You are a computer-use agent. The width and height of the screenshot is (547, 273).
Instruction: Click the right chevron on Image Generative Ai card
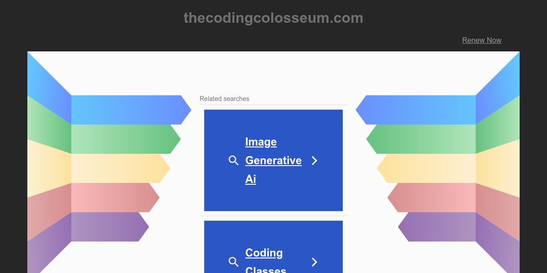(x=314, y=161)
